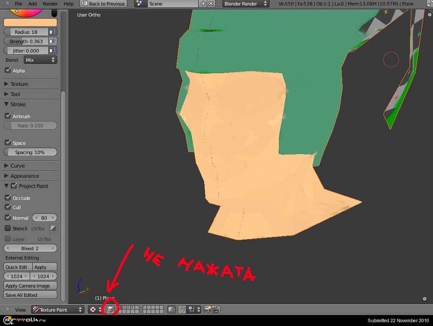Click the OpenGL animation clapper icon
This screenshot has height=326, width=433.
pyautogui.click(x=215, y=310)
